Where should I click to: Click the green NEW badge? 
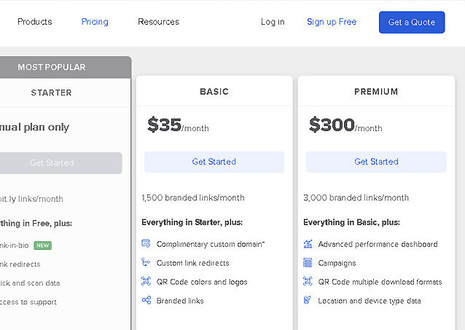(x=42, y=245)
